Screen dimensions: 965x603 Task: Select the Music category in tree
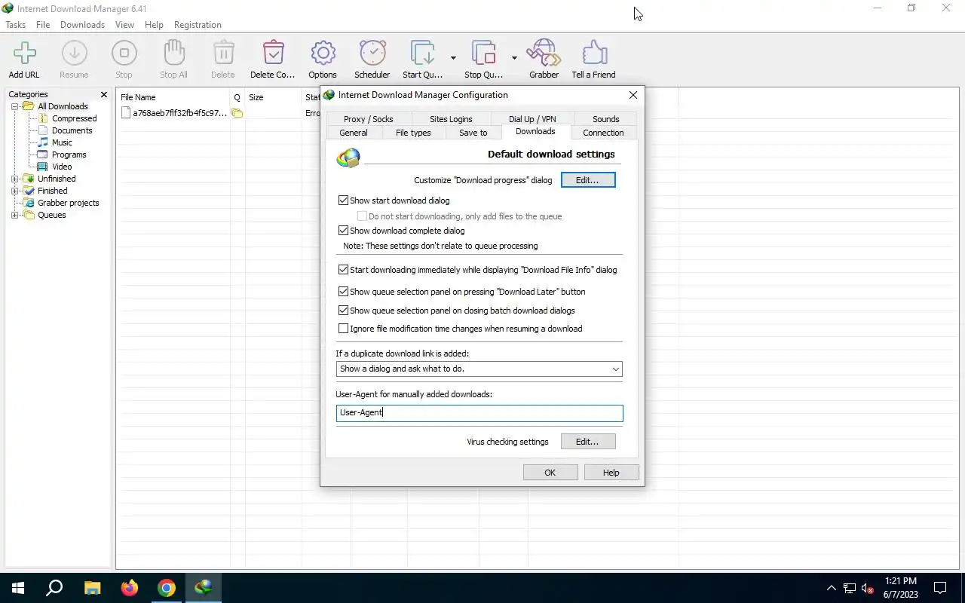pos(62,142)
